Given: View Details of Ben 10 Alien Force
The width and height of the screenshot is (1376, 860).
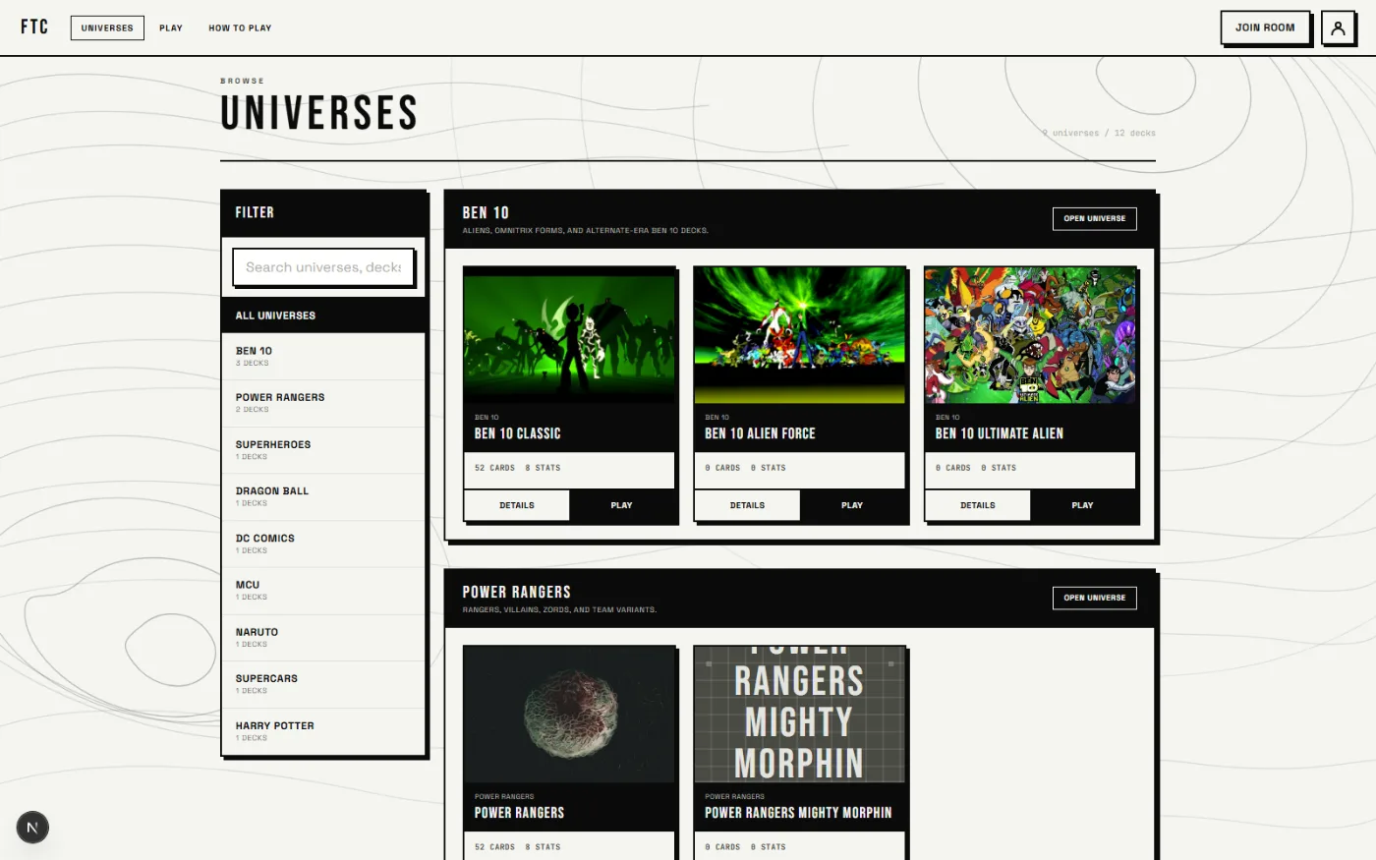Looking at the screenshot, I should 747,505.
